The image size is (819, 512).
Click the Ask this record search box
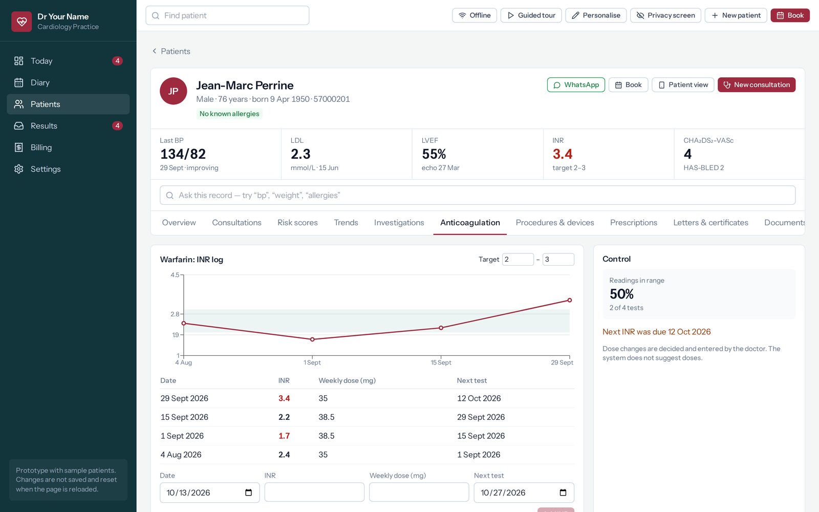coord(478,195)
